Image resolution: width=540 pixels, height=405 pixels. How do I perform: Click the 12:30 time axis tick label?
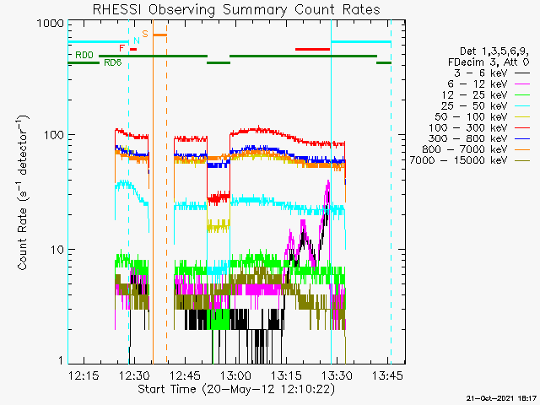click(134, 375)
